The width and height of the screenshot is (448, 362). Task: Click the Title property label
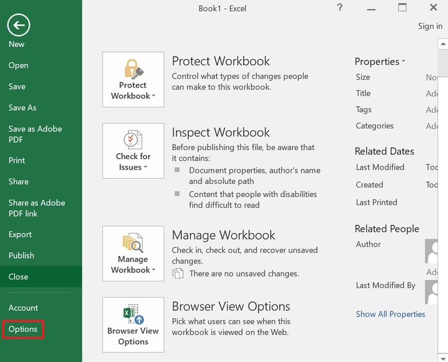[x=363, y=93]
